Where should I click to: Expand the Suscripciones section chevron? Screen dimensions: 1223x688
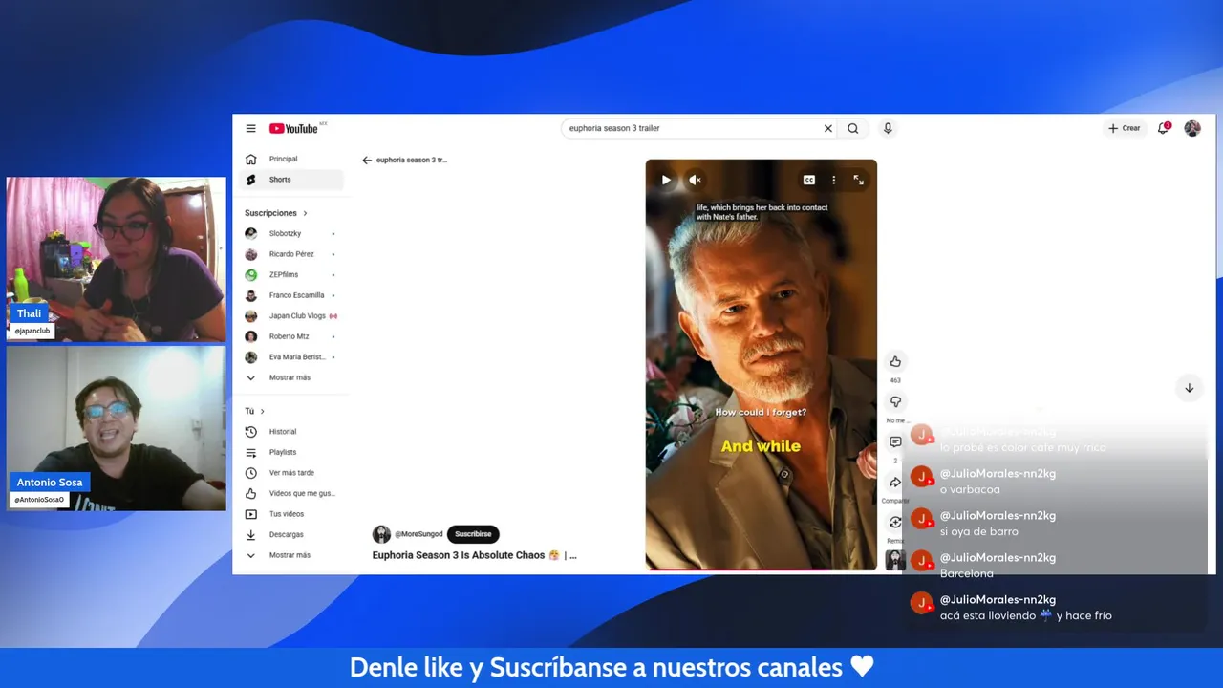click(305, 213)
